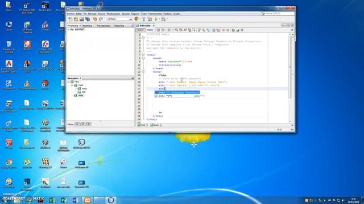The image size is (364, 204).
Task: Open the Editar menu
Action: [78, 14]
